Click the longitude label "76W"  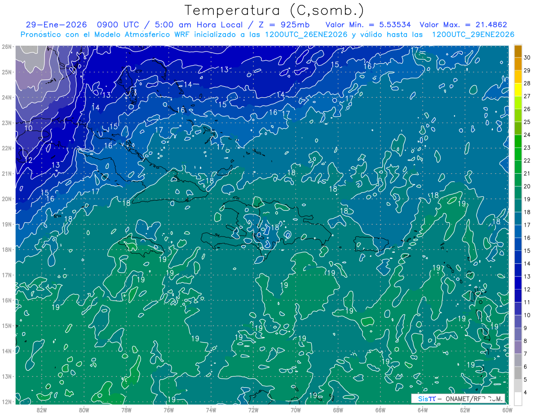[x=168, y=409]
